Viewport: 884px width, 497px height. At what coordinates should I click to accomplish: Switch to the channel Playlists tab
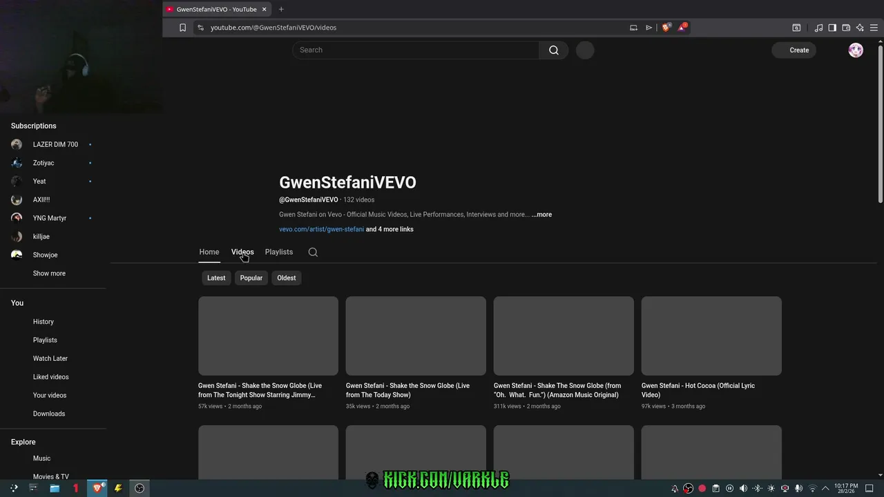279,252
